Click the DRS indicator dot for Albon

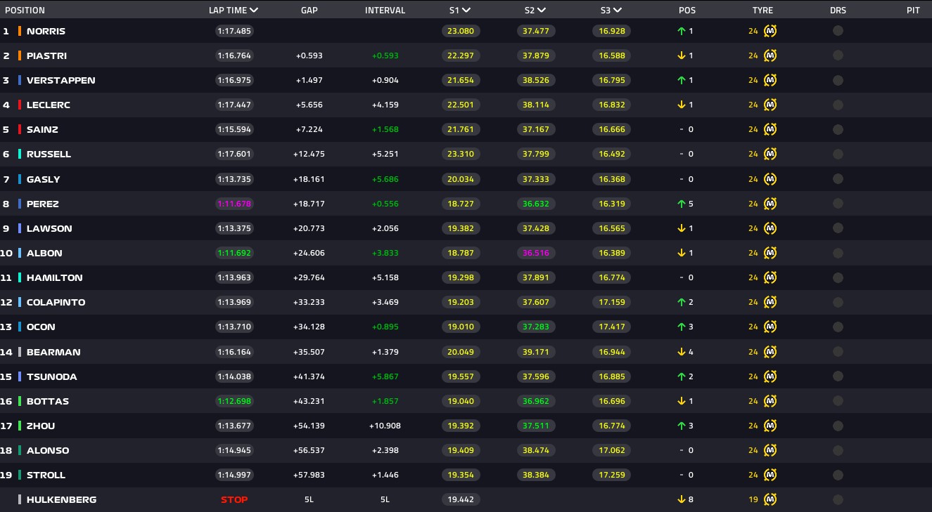coord(838,253)
